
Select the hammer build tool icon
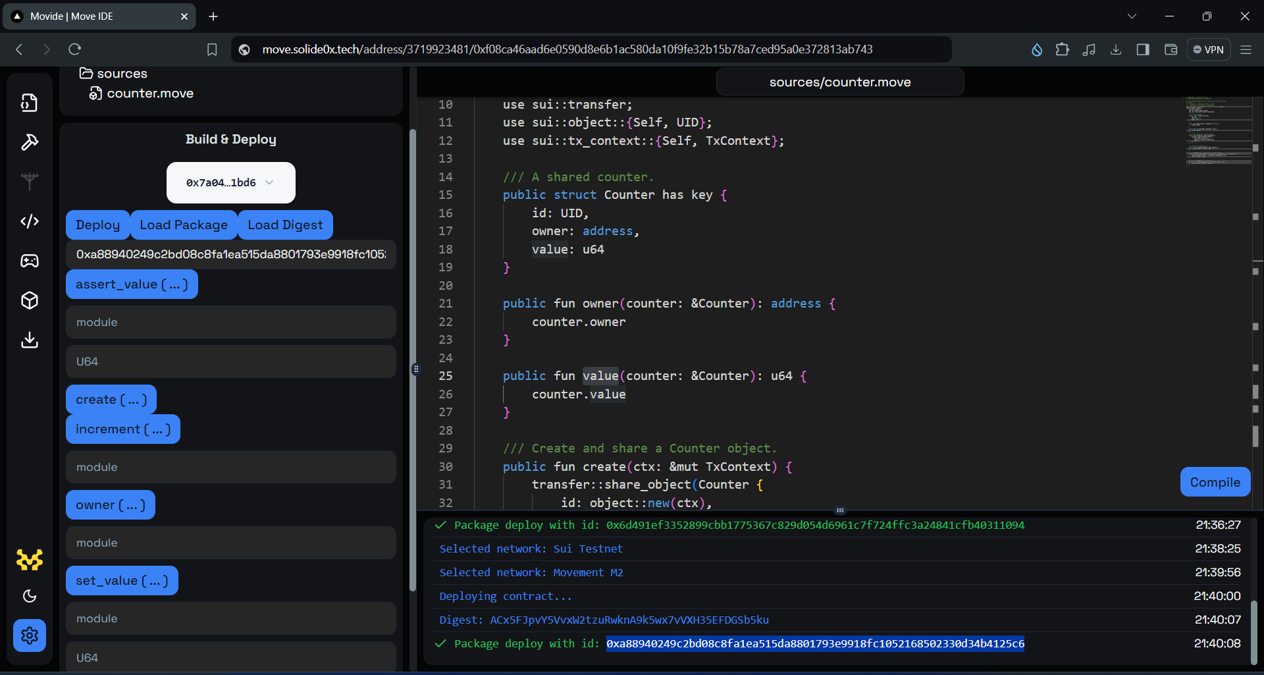30,142
